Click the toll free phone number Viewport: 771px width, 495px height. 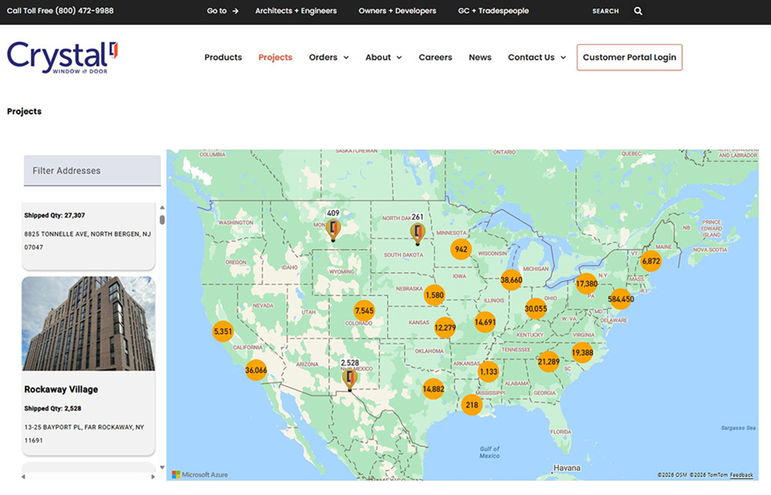(x=83, y=10)
